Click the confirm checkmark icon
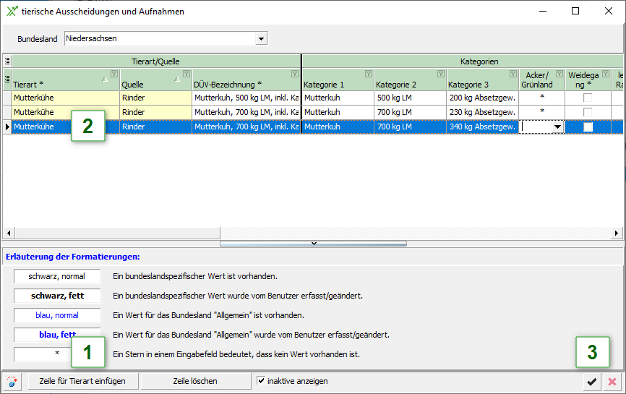This screenshot has width=626, height=394. tap(592, 381)
